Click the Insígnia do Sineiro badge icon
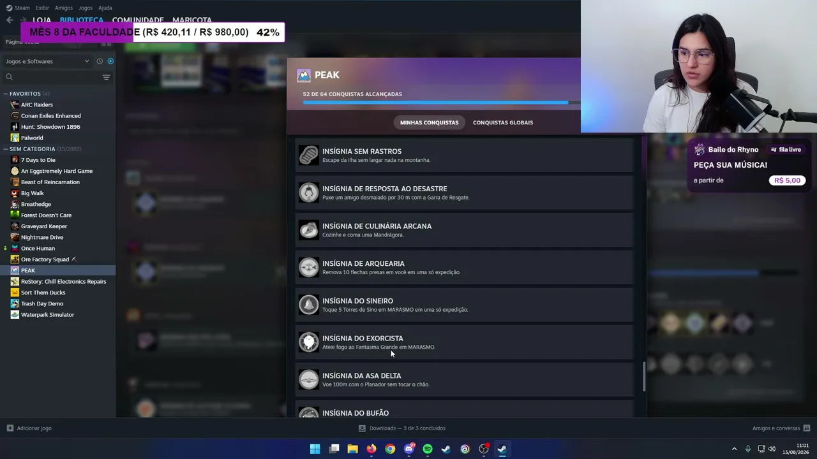The image size is (817, 459). click(309, 305)
